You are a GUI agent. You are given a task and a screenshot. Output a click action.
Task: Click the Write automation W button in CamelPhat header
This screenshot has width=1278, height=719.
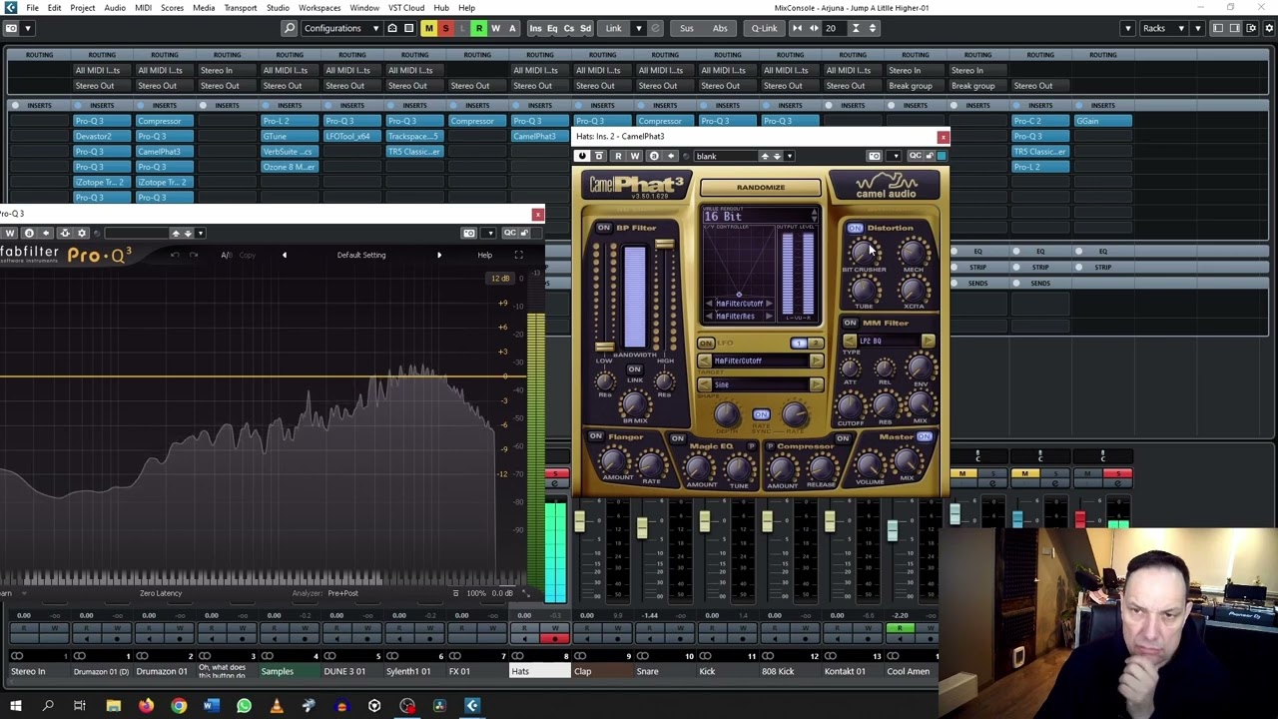pos(634,156)
